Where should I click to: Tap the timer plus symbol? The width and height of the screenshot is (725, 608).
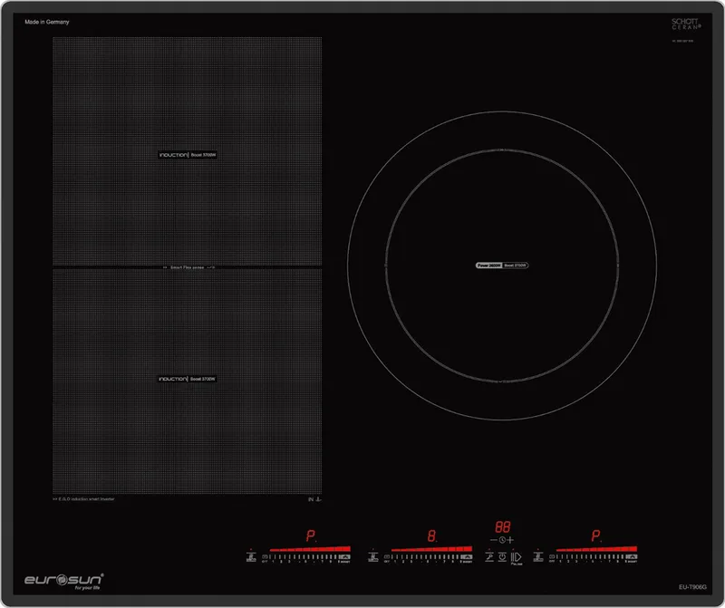click(x=510, y=540)
